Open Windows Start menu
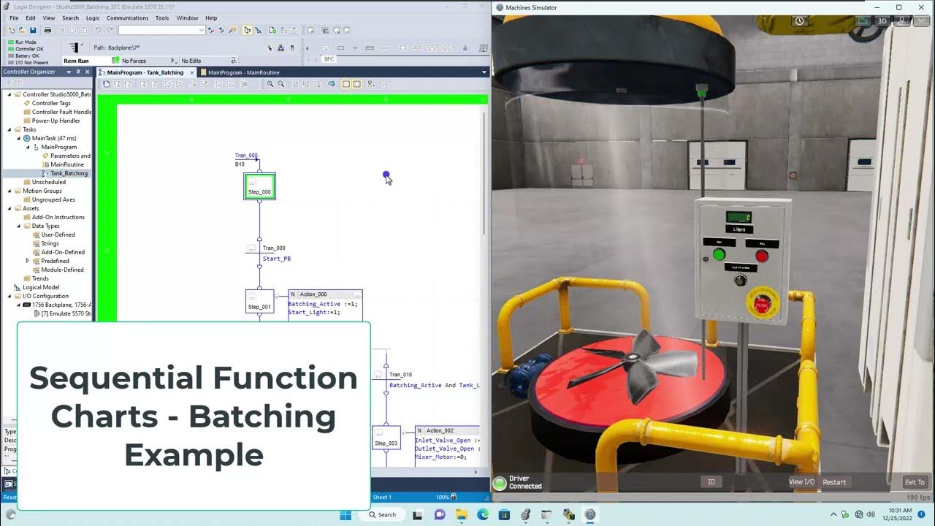 click(346, 514)
